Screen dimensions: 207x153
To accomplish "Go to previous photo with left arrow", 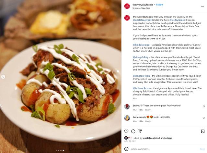I will 3,77.
